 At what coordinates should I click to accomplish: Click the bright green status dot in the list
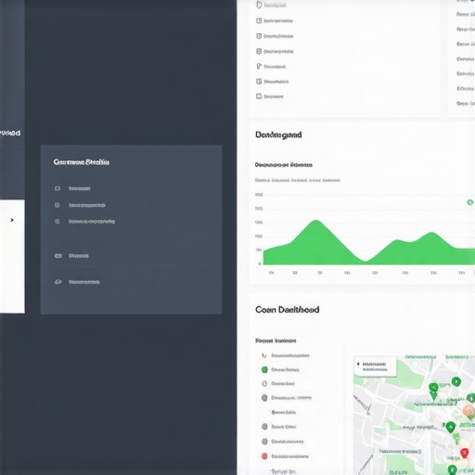point(264,369)
